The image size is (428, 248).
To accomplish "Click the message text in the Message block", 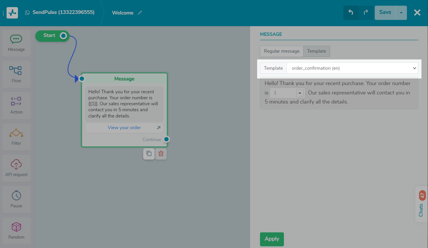I will [124, 104].
